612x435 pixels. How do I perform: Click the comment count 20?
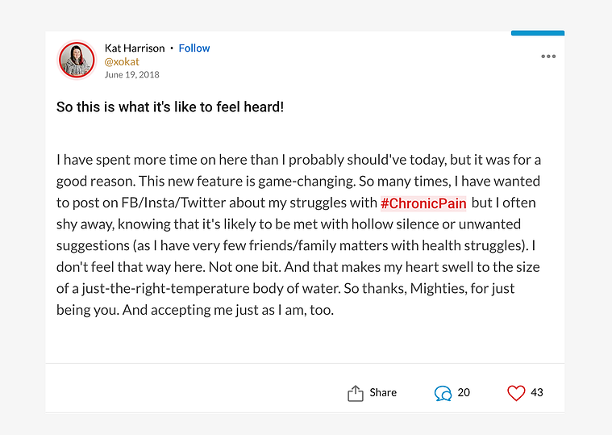464,392
